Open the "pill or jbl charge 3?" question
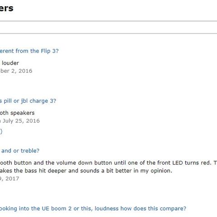The height and width of the screenshot is (217, 217). coord(28,101)
